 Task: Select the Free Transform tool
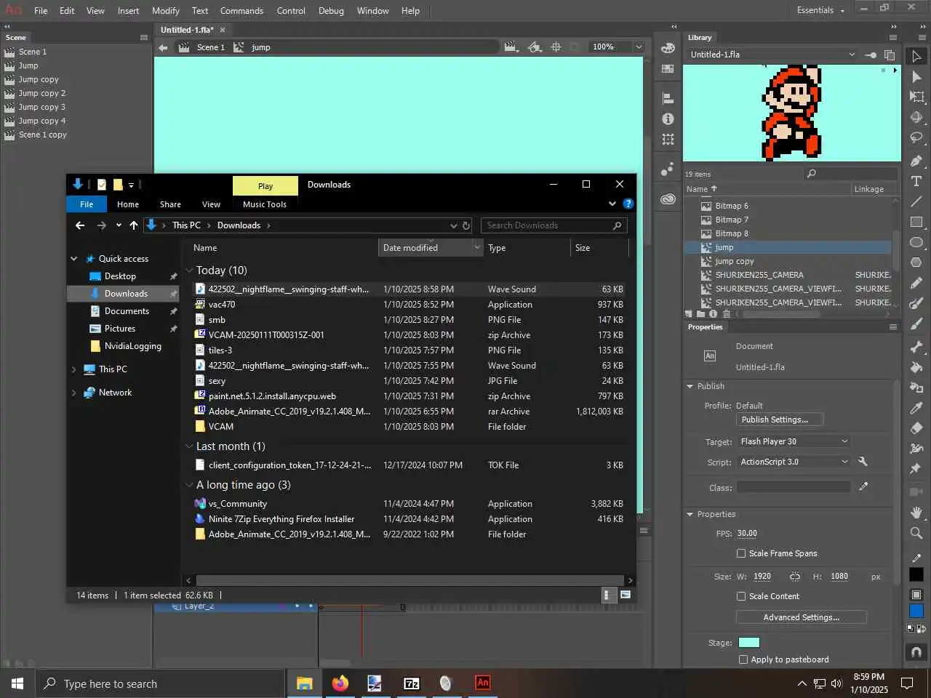point(916,97)
